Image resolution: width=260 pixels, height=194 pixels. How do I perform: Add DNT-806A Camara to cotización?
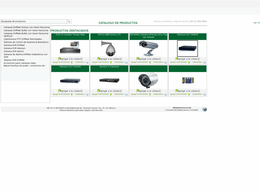pos(148,59)
